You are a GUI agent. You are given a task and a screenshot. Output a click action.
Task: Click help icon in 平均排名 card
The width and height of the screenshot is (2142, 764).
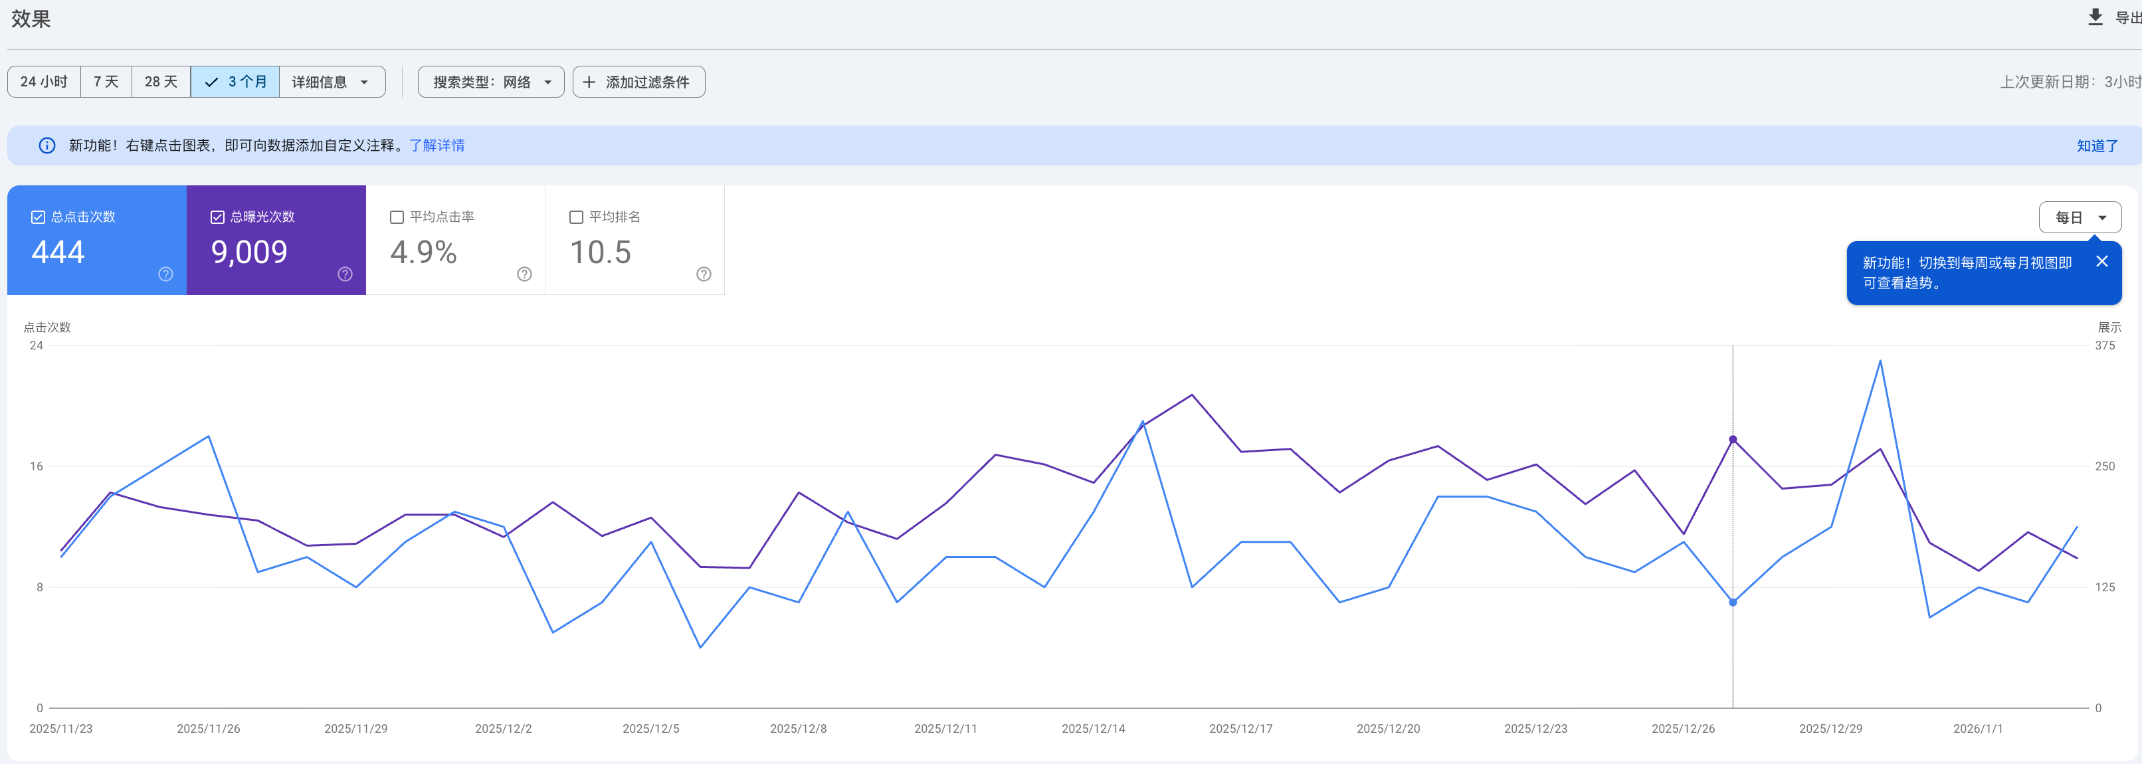pos(704,274)
